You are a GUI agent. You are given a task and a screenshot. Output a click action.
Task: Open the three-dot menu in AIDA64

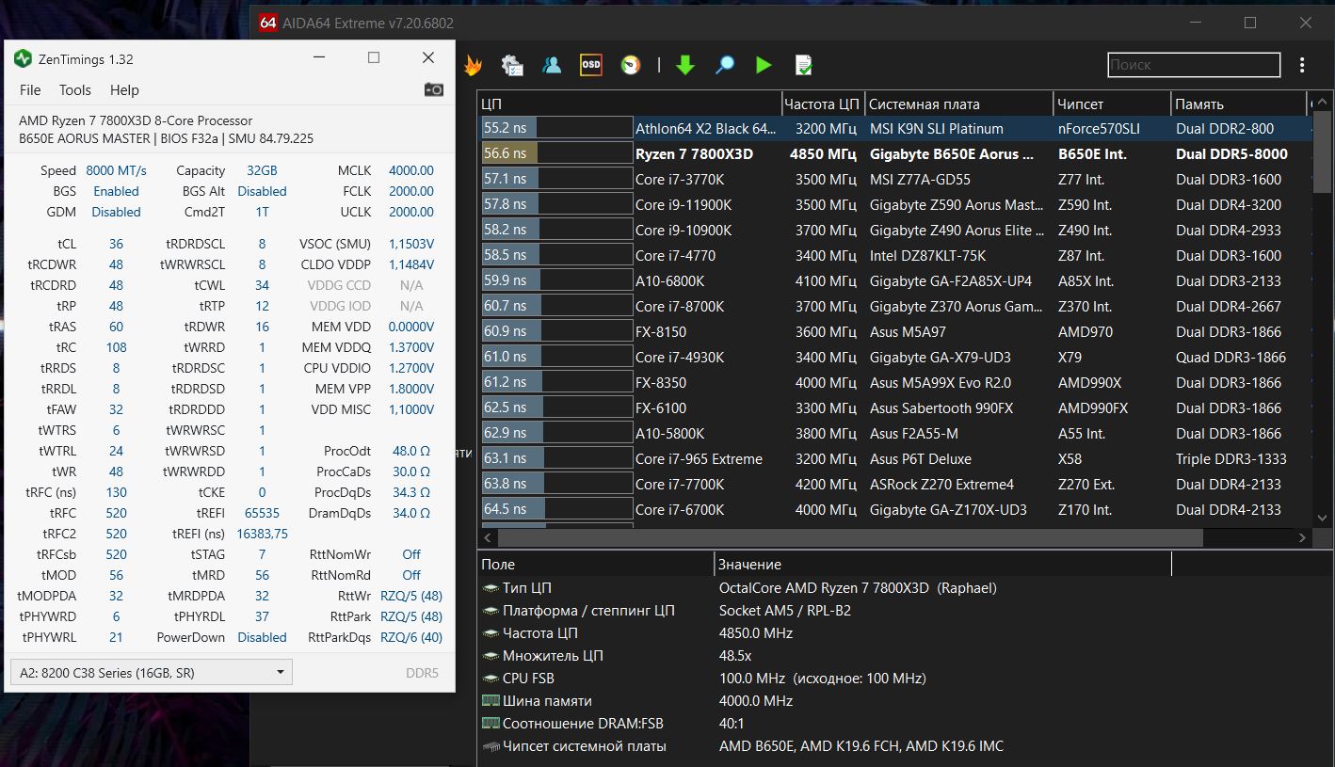[1302, 65]
